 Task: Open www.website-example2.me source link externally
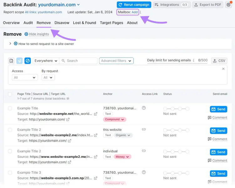click(x=96, y=157)
